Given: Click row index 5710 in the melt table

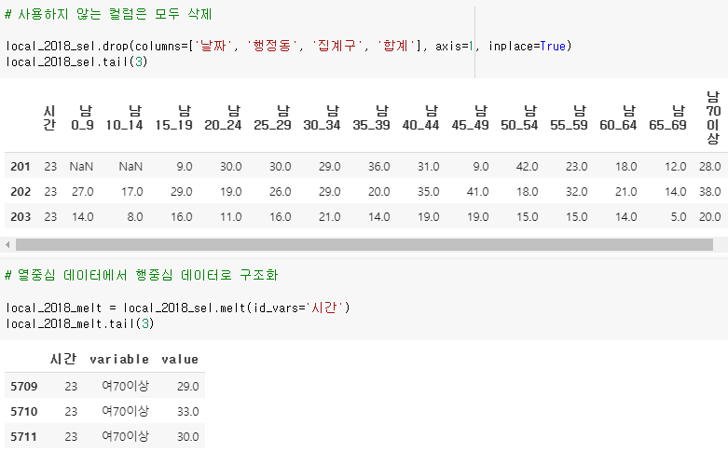Looking at the screenshot, I should 23,412.
